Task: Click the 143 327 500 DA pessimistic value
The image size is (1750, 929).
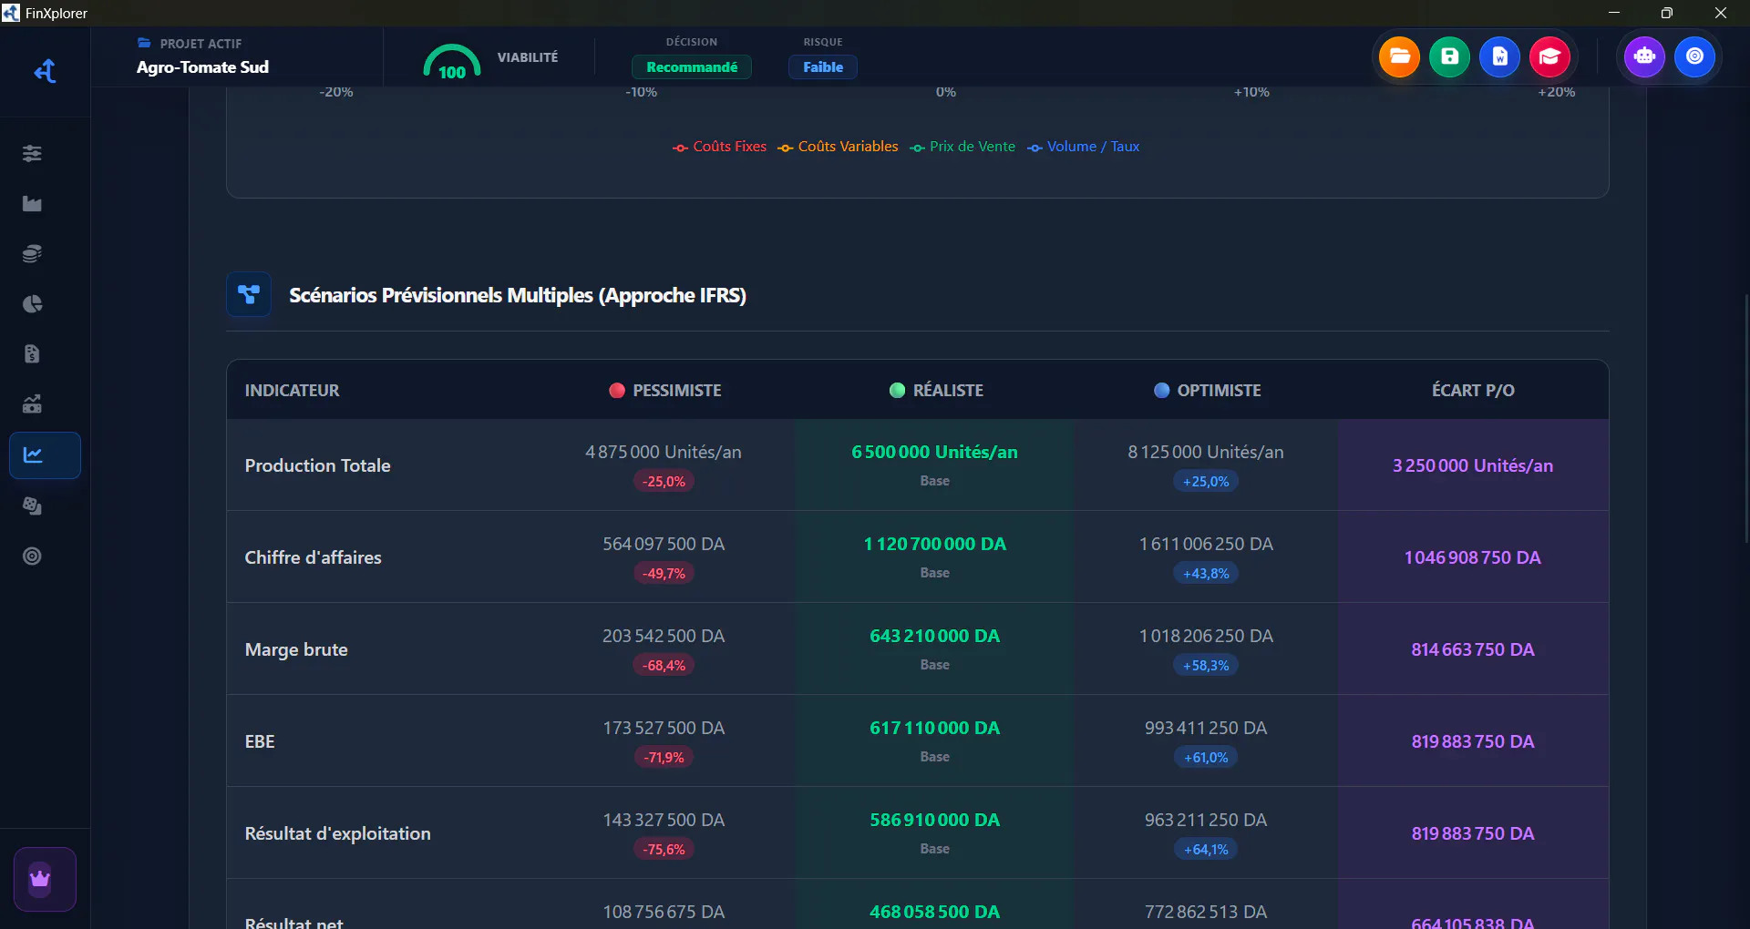Action: click(664, 821)
